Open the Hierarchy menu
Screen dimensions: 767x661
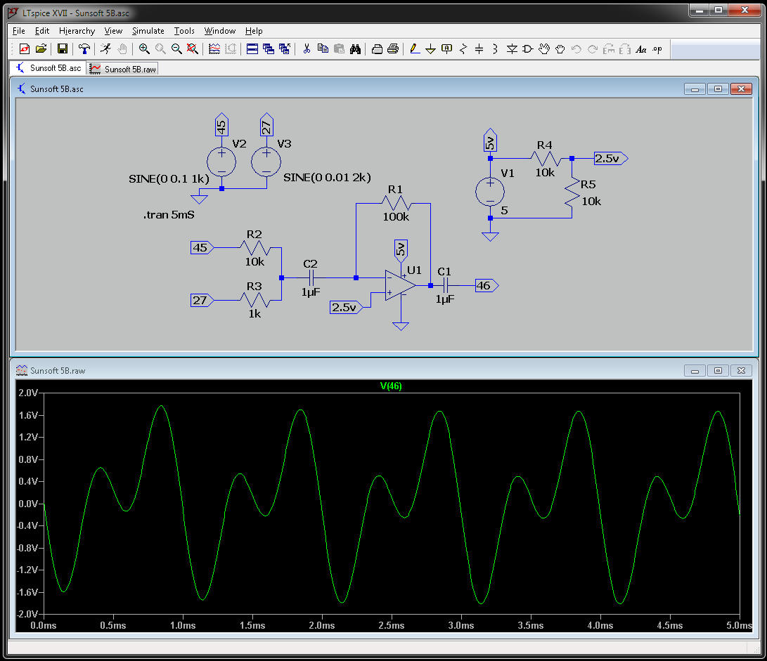pyautogui.click(x=77, y=31)
